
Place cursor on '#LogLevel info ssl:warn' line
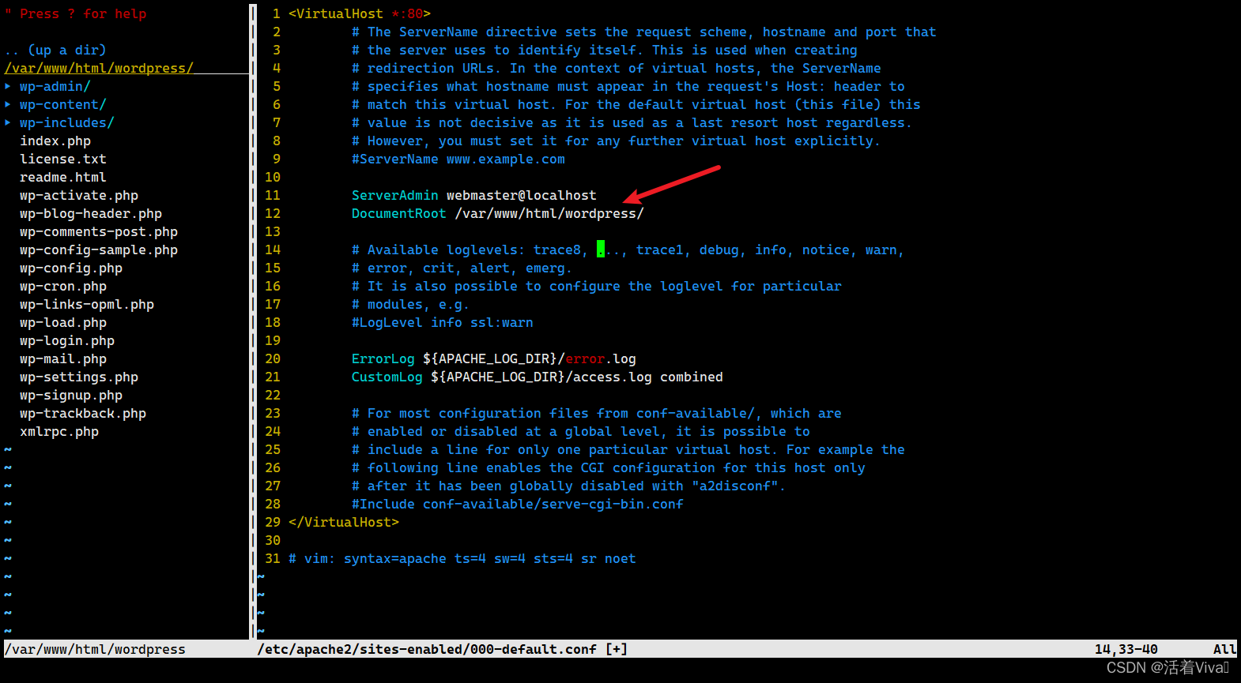click(443, 322)
